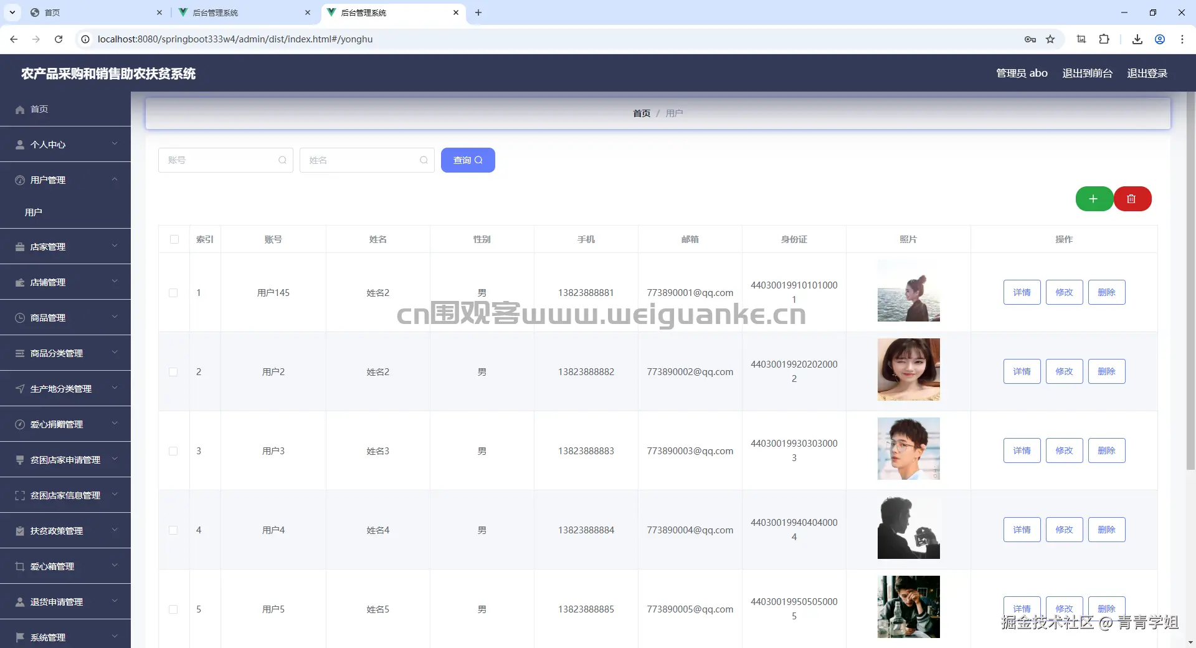Click the browser reload icon

coord(59,39)
